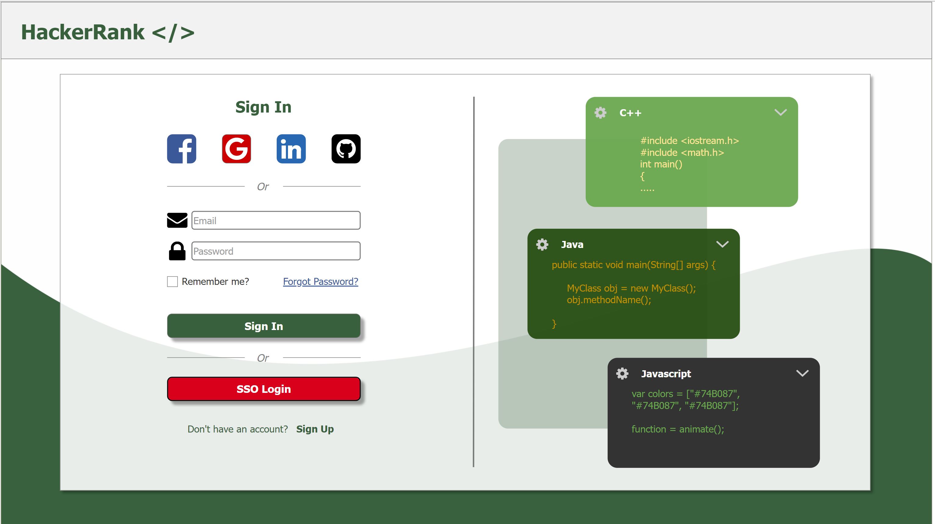Collapse the C++ code snippet
Screen dimensions: 935x524
point(781,113)
